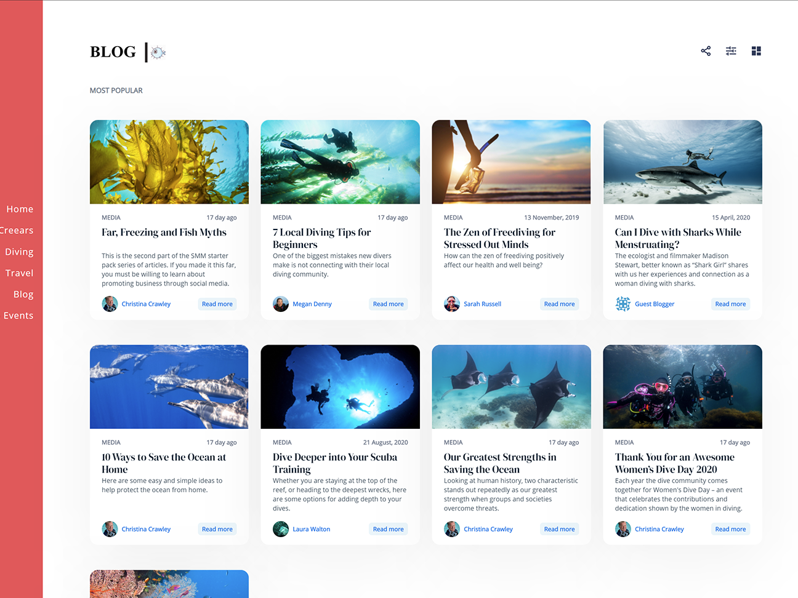Open the kelp forest thumbnail image
The image size is (798, 598).
(169, 162)
